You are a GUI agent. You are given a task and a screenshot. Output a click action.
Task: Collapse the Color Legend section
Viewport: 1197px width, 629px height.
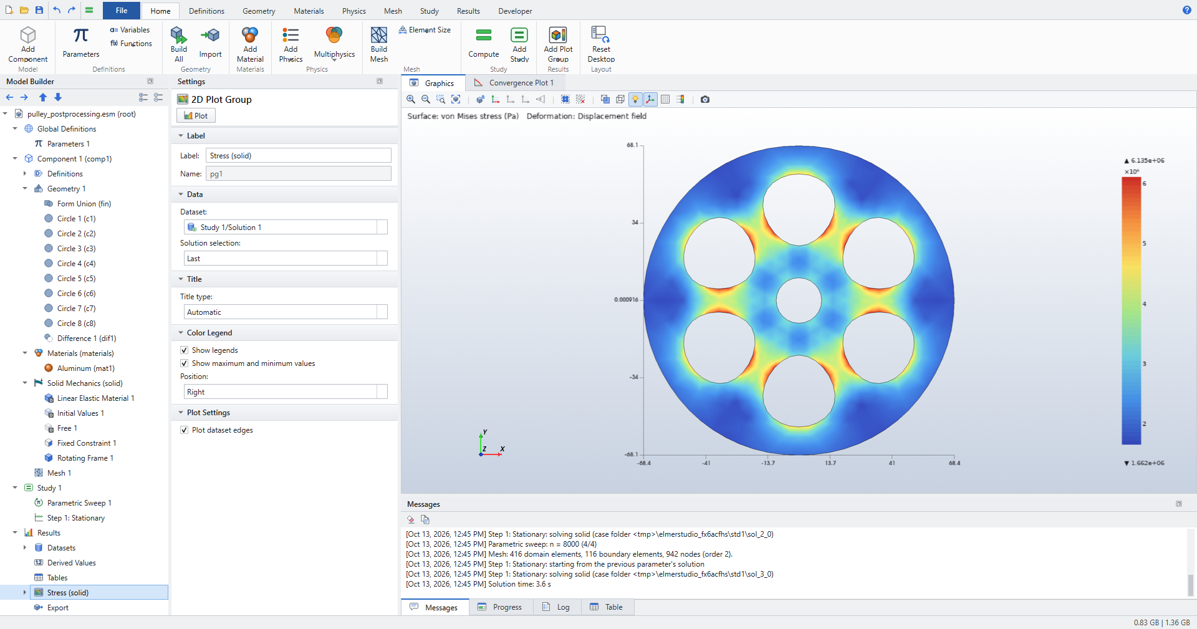tap(181, 333)
